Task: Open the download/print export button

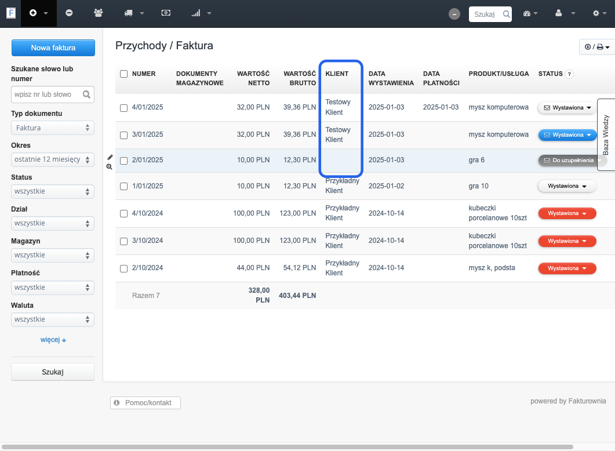Action: point(597,47)
